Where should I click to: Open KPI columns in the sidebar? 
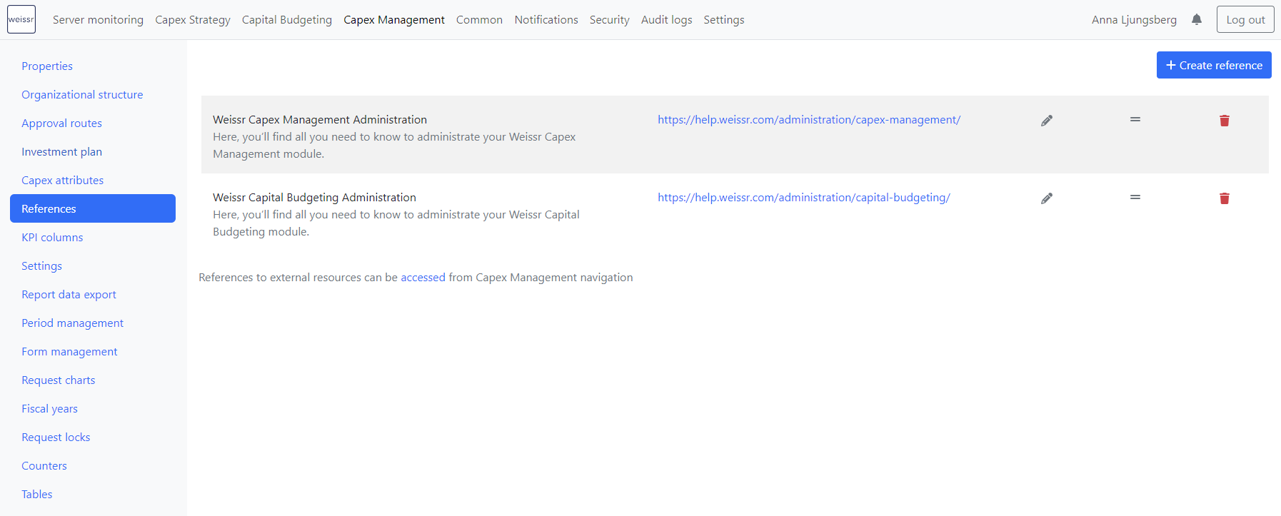click(x=52, y=237)
